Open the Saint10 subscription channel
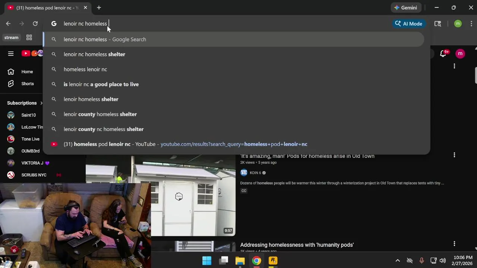The width and height of the screenshot is (477, 268). pos(22,115)
